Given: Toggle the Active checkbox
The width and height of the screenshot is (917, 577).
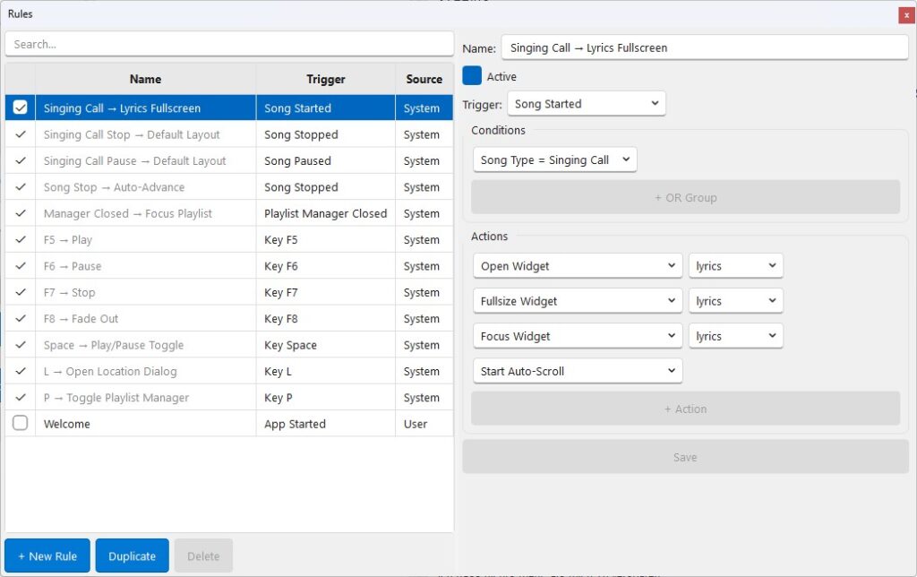Looking at the screenshot, I should [472, 76].
